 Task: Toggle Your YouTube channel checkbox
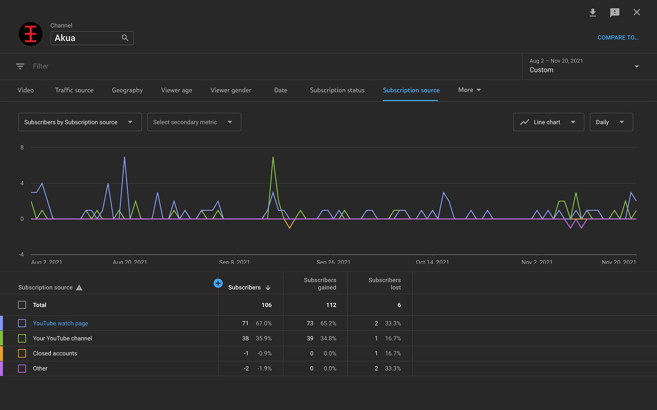22,338
